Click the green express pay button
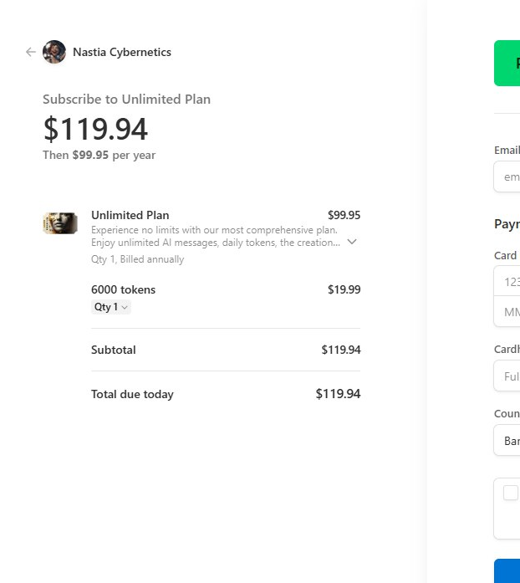Image resolution: width=520 pixels, height=583 pixels. point(507,63)
